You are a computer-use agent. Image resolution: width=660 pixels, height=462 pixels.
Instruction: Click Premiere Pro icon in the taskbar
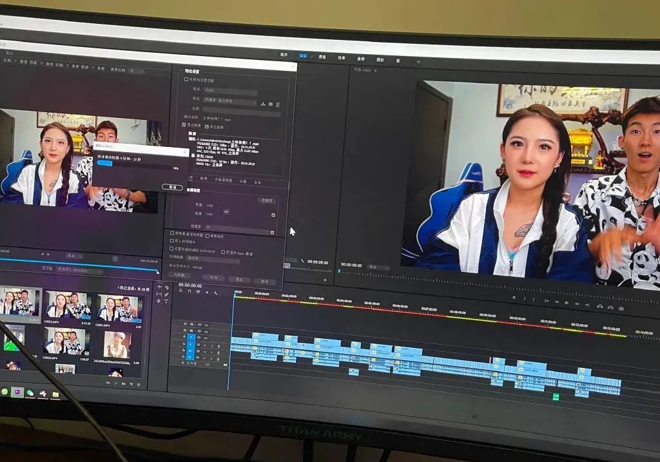pos(17,392)
